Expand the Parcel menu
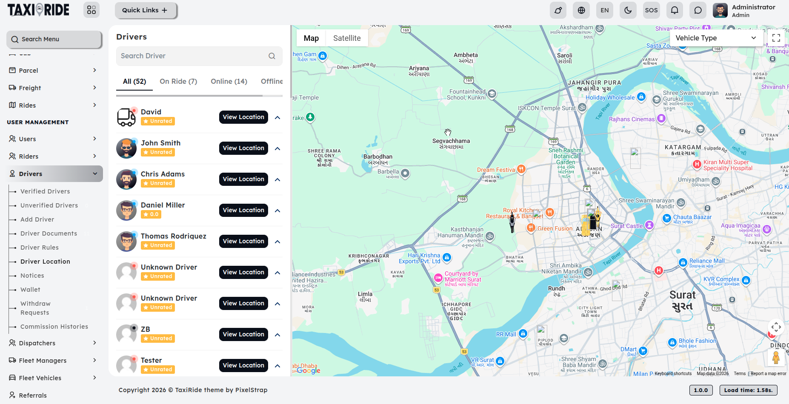Screen dimensions: 789x404 pyautogui.click(x=54, y=70)
